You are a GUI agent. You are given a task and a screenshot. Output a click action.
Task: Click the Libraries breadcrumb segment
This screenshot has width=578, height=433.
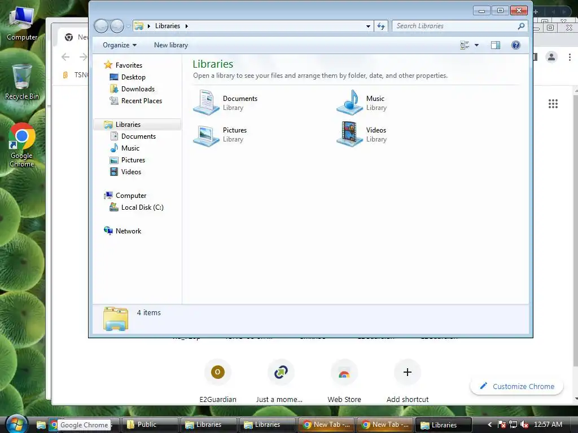(x=167, y=26)
